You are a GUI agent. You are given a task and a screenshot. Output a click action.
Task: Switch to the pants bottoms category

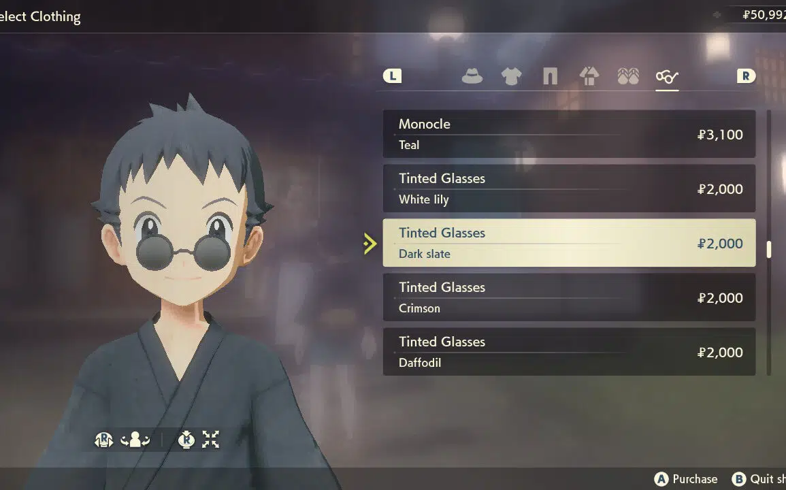[550, 76]
